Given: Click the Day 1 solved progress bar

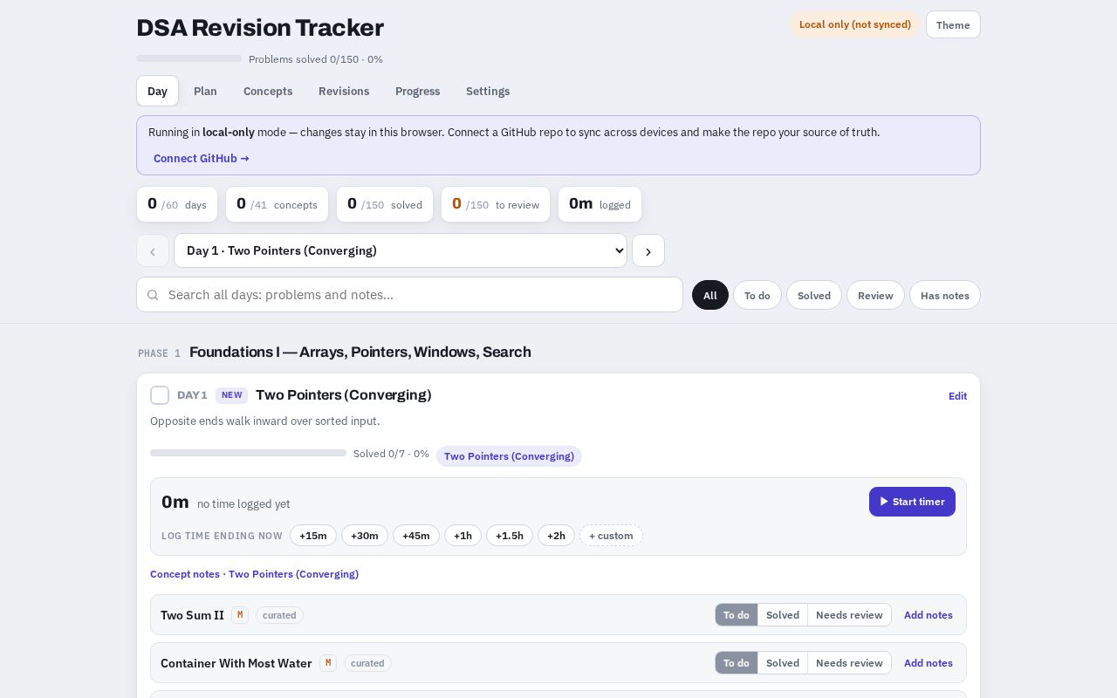Looking at the screenshot, I should pyautogui.click(x=249, y=453).
